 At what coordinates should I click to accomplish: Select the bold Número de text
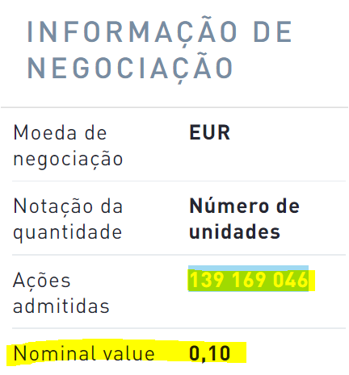[244, 206]
